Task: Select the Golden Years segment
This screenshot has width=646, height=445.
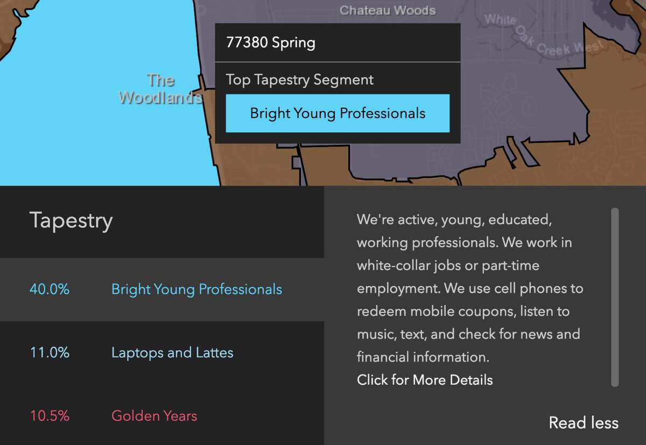Action: [x=154, y=416]
